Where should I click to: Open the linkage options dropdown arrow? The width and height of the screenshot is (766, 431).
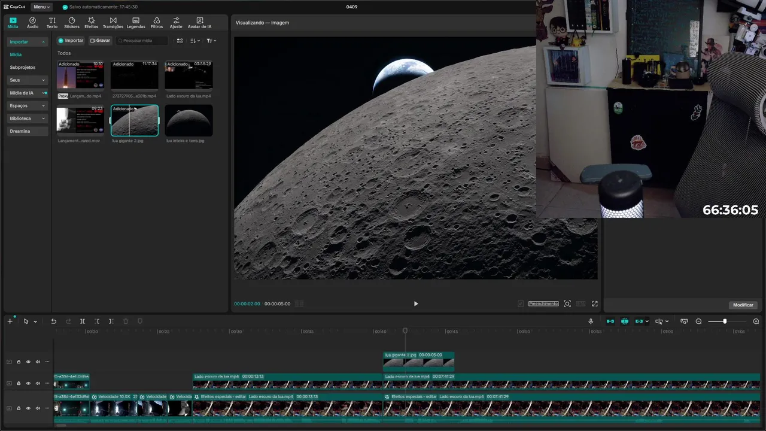click(x=647, y=321)
